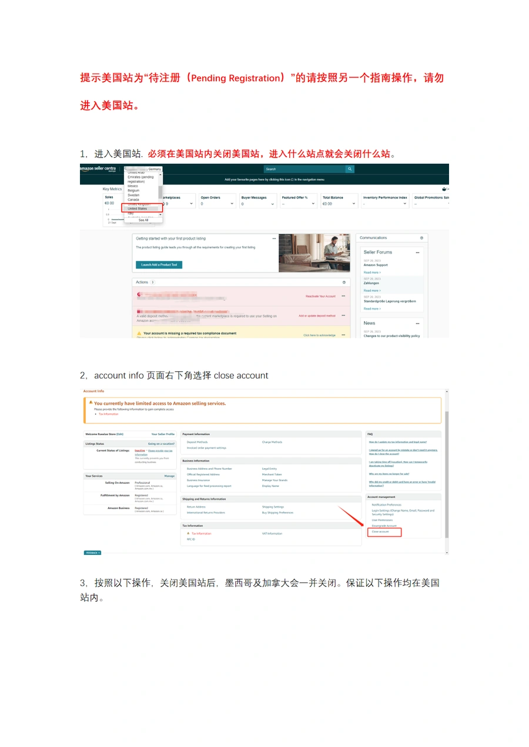This screenshot has width=529, height=747.
Task: Open Manage Your Brands link
Action: point(274,480)
